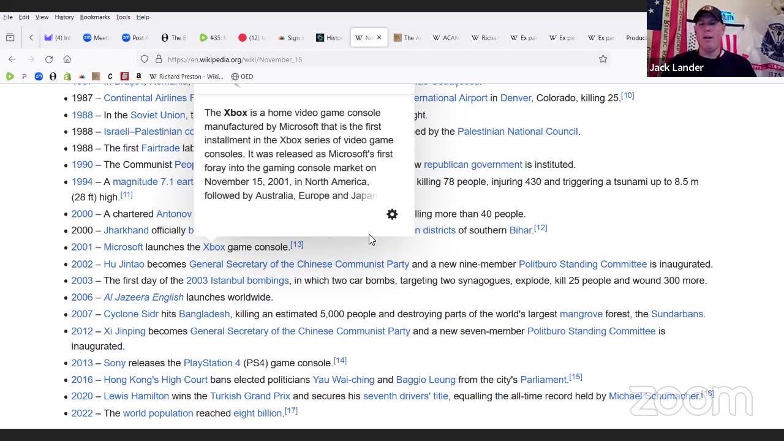Go back with the back arrow button

click(12, 59)
